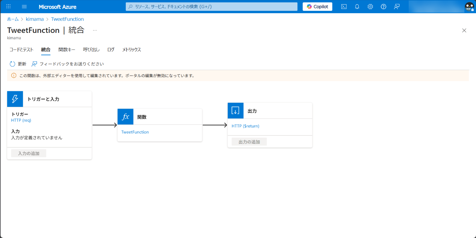Go to kimama breadcrumb
Screen dimensions: 476x238
35,19
